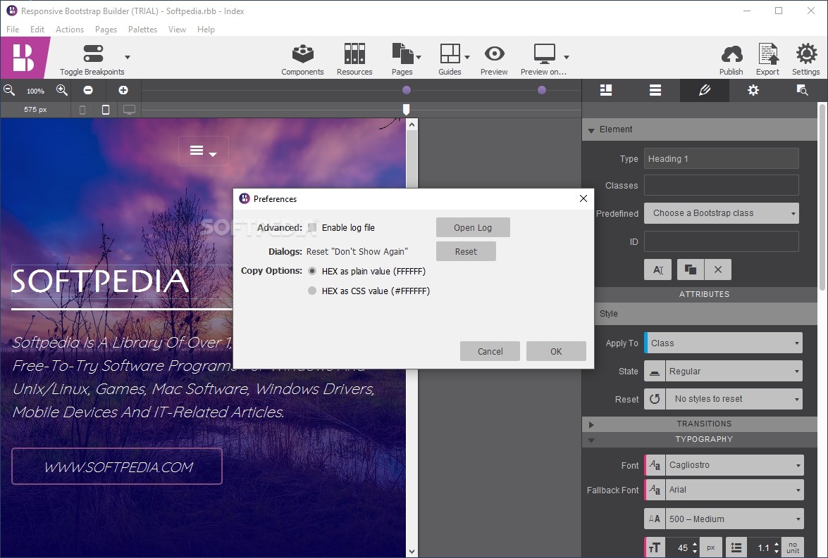Click the white width slider handle
The image size is (828, 558).
tap(406, 109)
